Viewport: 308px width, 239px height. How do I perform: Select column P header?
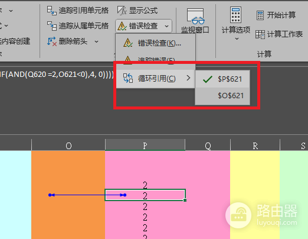coord(145,146)
